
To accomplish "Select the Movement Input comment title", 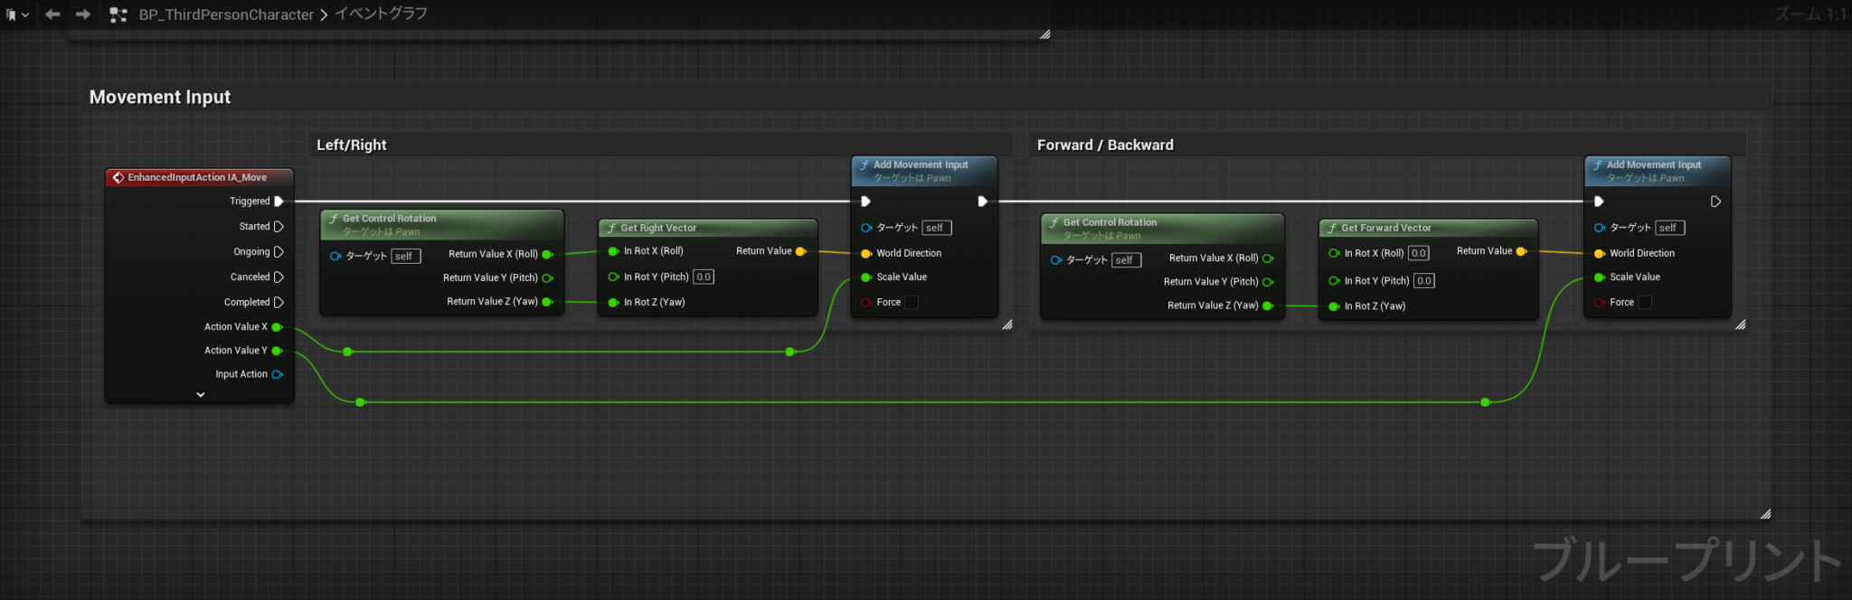I will coord(160,97).
